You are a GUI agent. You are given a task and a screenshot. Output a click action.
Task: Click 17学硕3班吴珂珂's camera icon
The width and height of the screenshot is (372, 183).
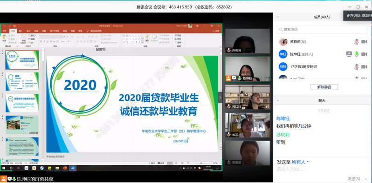364,67
